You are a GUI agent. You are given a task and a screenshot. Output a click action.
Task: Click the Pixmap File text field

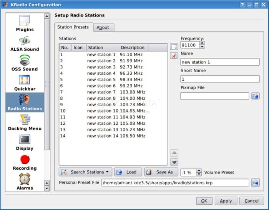214,96
